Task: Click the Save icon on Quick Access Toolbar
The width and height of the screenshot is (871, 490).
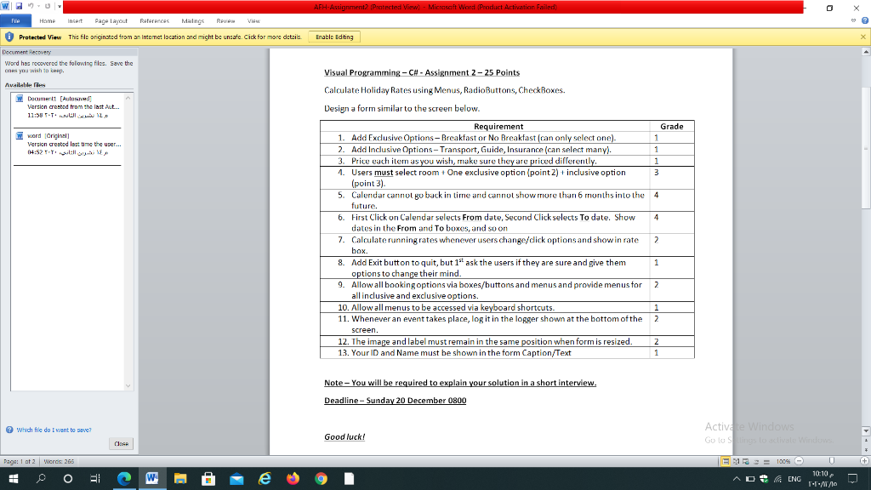Action: coord(18,6)
